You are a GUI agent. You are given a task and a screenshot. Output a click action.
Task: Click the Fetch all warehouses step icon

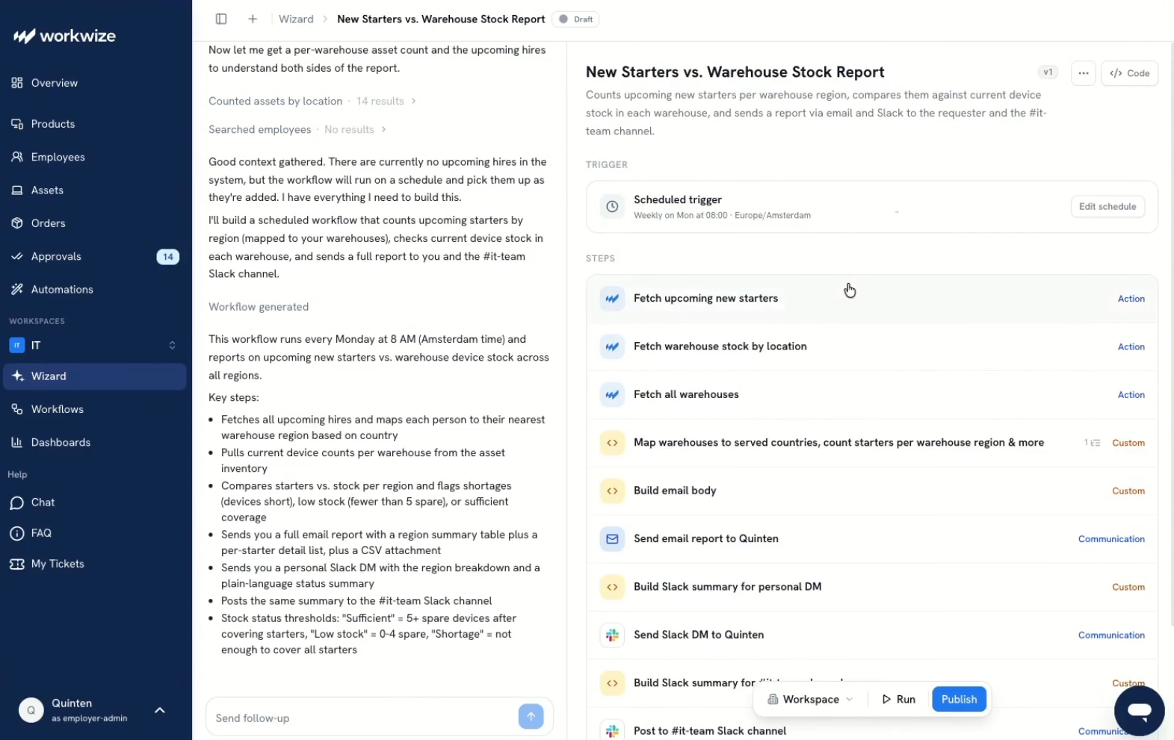click(612, 394)
